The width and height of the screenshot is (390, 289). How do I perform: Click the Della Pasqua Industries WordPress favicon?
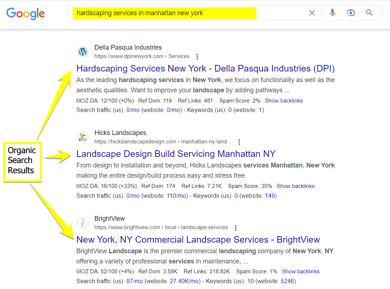pos(83,52)
